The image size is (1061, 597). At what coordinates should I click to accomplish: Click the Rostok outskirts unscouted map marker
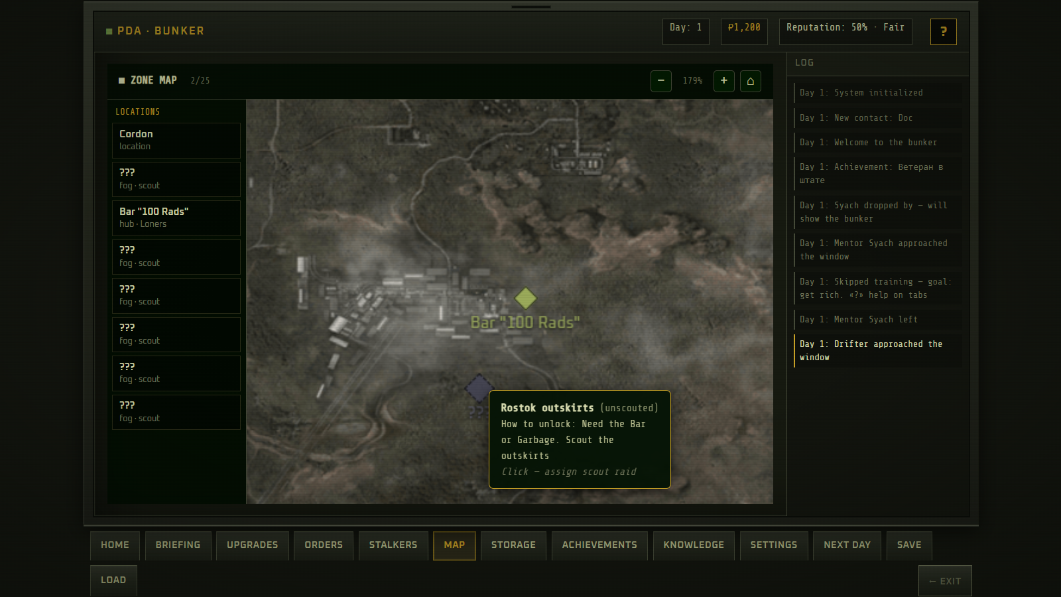click(x=479, y=388)
